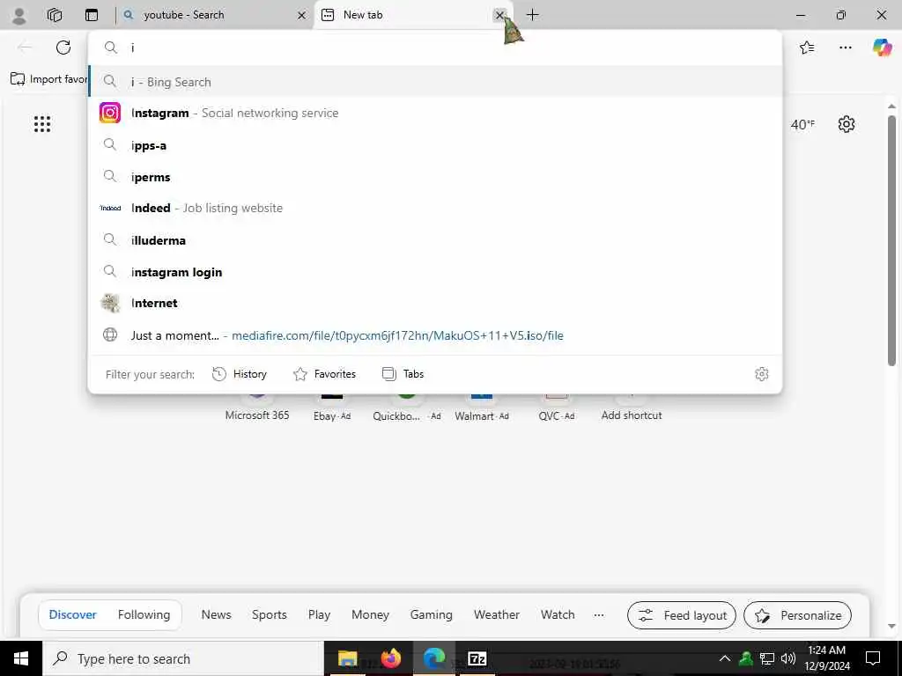Open the mediafire MakuOS history link

click(x=435, y=335)
